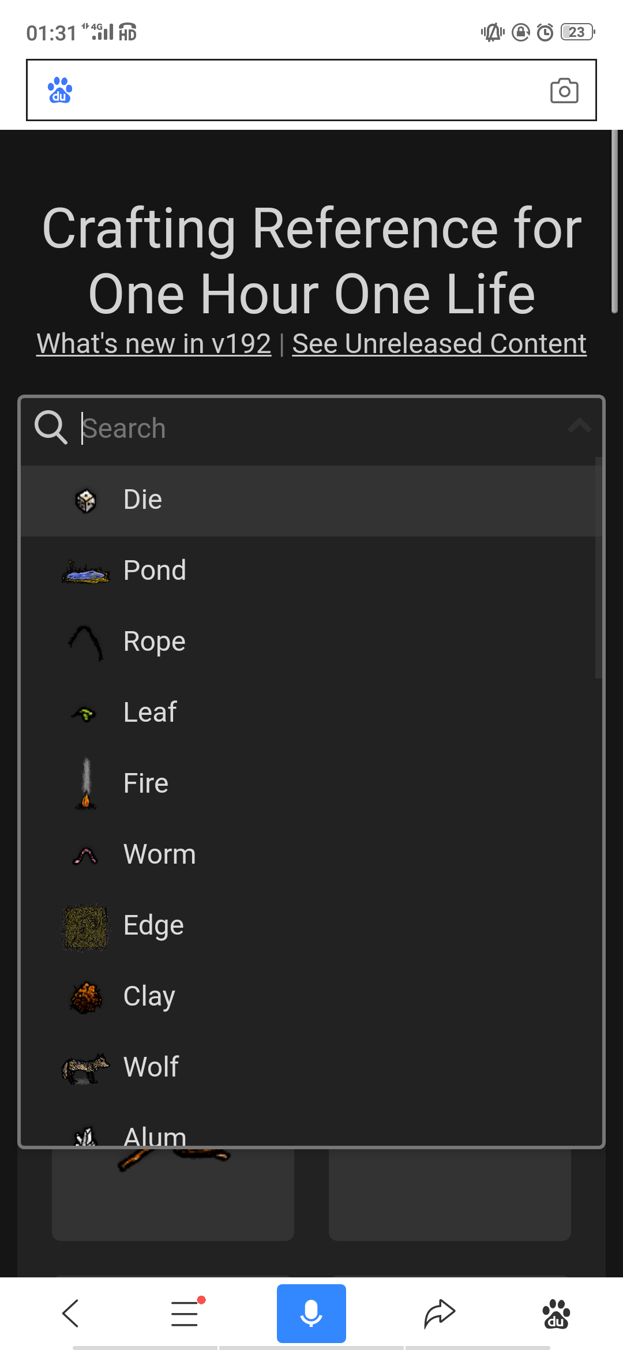Tap the share arrow icon

click(x=440, y=1314)
